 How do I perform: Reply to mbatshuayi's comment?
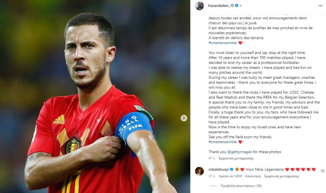pyautogui.click(x=253, y=176)
